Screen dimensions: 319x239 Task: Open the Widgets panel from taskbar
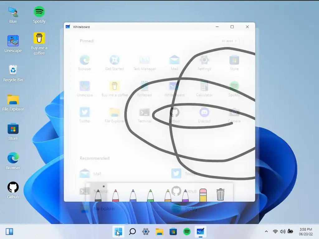click(9, 232)
